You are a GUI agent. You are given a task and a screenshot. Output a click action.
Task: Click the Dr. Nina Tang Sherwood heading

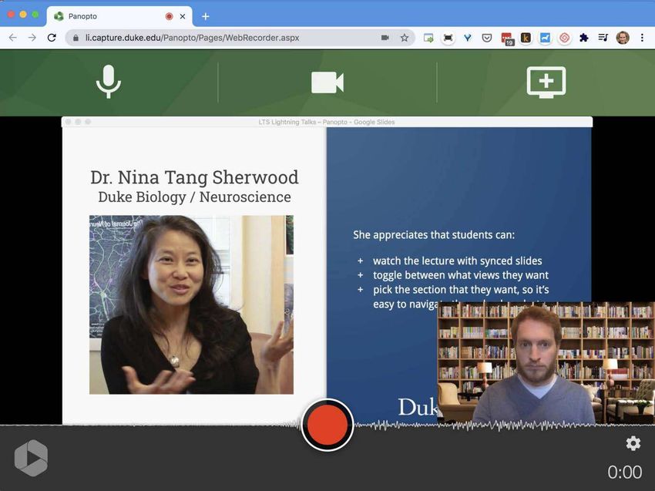(x=195, y=177)
